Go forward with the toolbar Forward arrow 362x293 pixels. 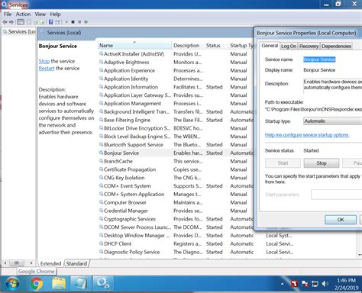[x=11, y=22]
